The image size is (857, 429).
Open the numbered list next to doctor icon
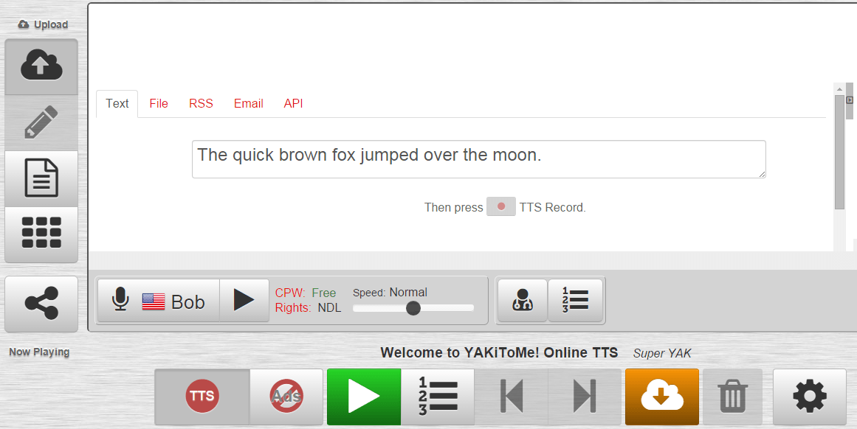575,301
